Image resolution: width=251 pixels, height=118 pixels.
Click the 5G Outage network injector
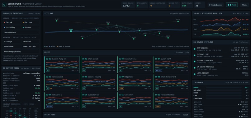point(12,42)
